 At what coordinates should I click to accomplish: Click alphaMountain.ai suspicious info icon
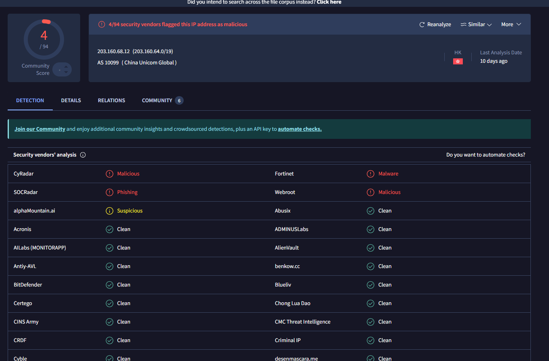(x=110, y=211)
